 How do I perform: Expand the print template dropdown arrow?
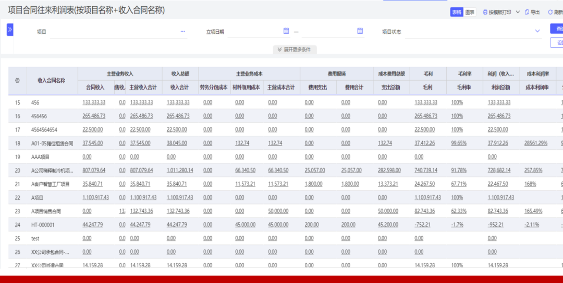click(x=518, y=12)
